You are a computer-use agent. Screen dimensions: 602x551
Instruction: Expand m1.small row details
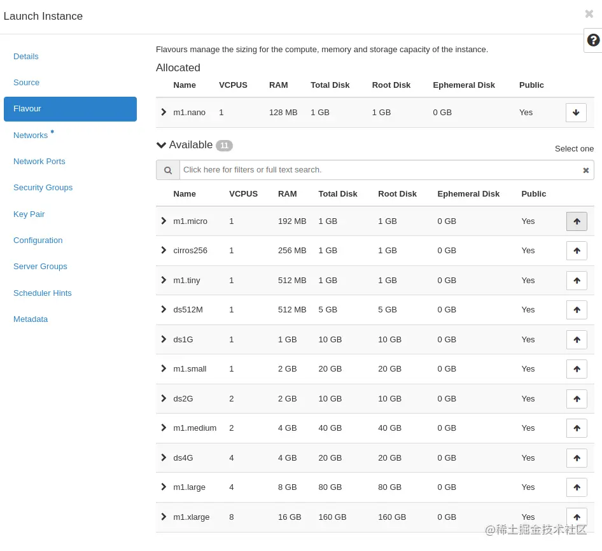[164, 368]
